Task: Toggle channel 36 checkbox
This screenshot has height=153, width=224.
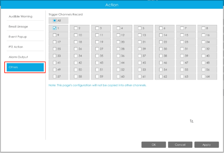Action: 118,56
